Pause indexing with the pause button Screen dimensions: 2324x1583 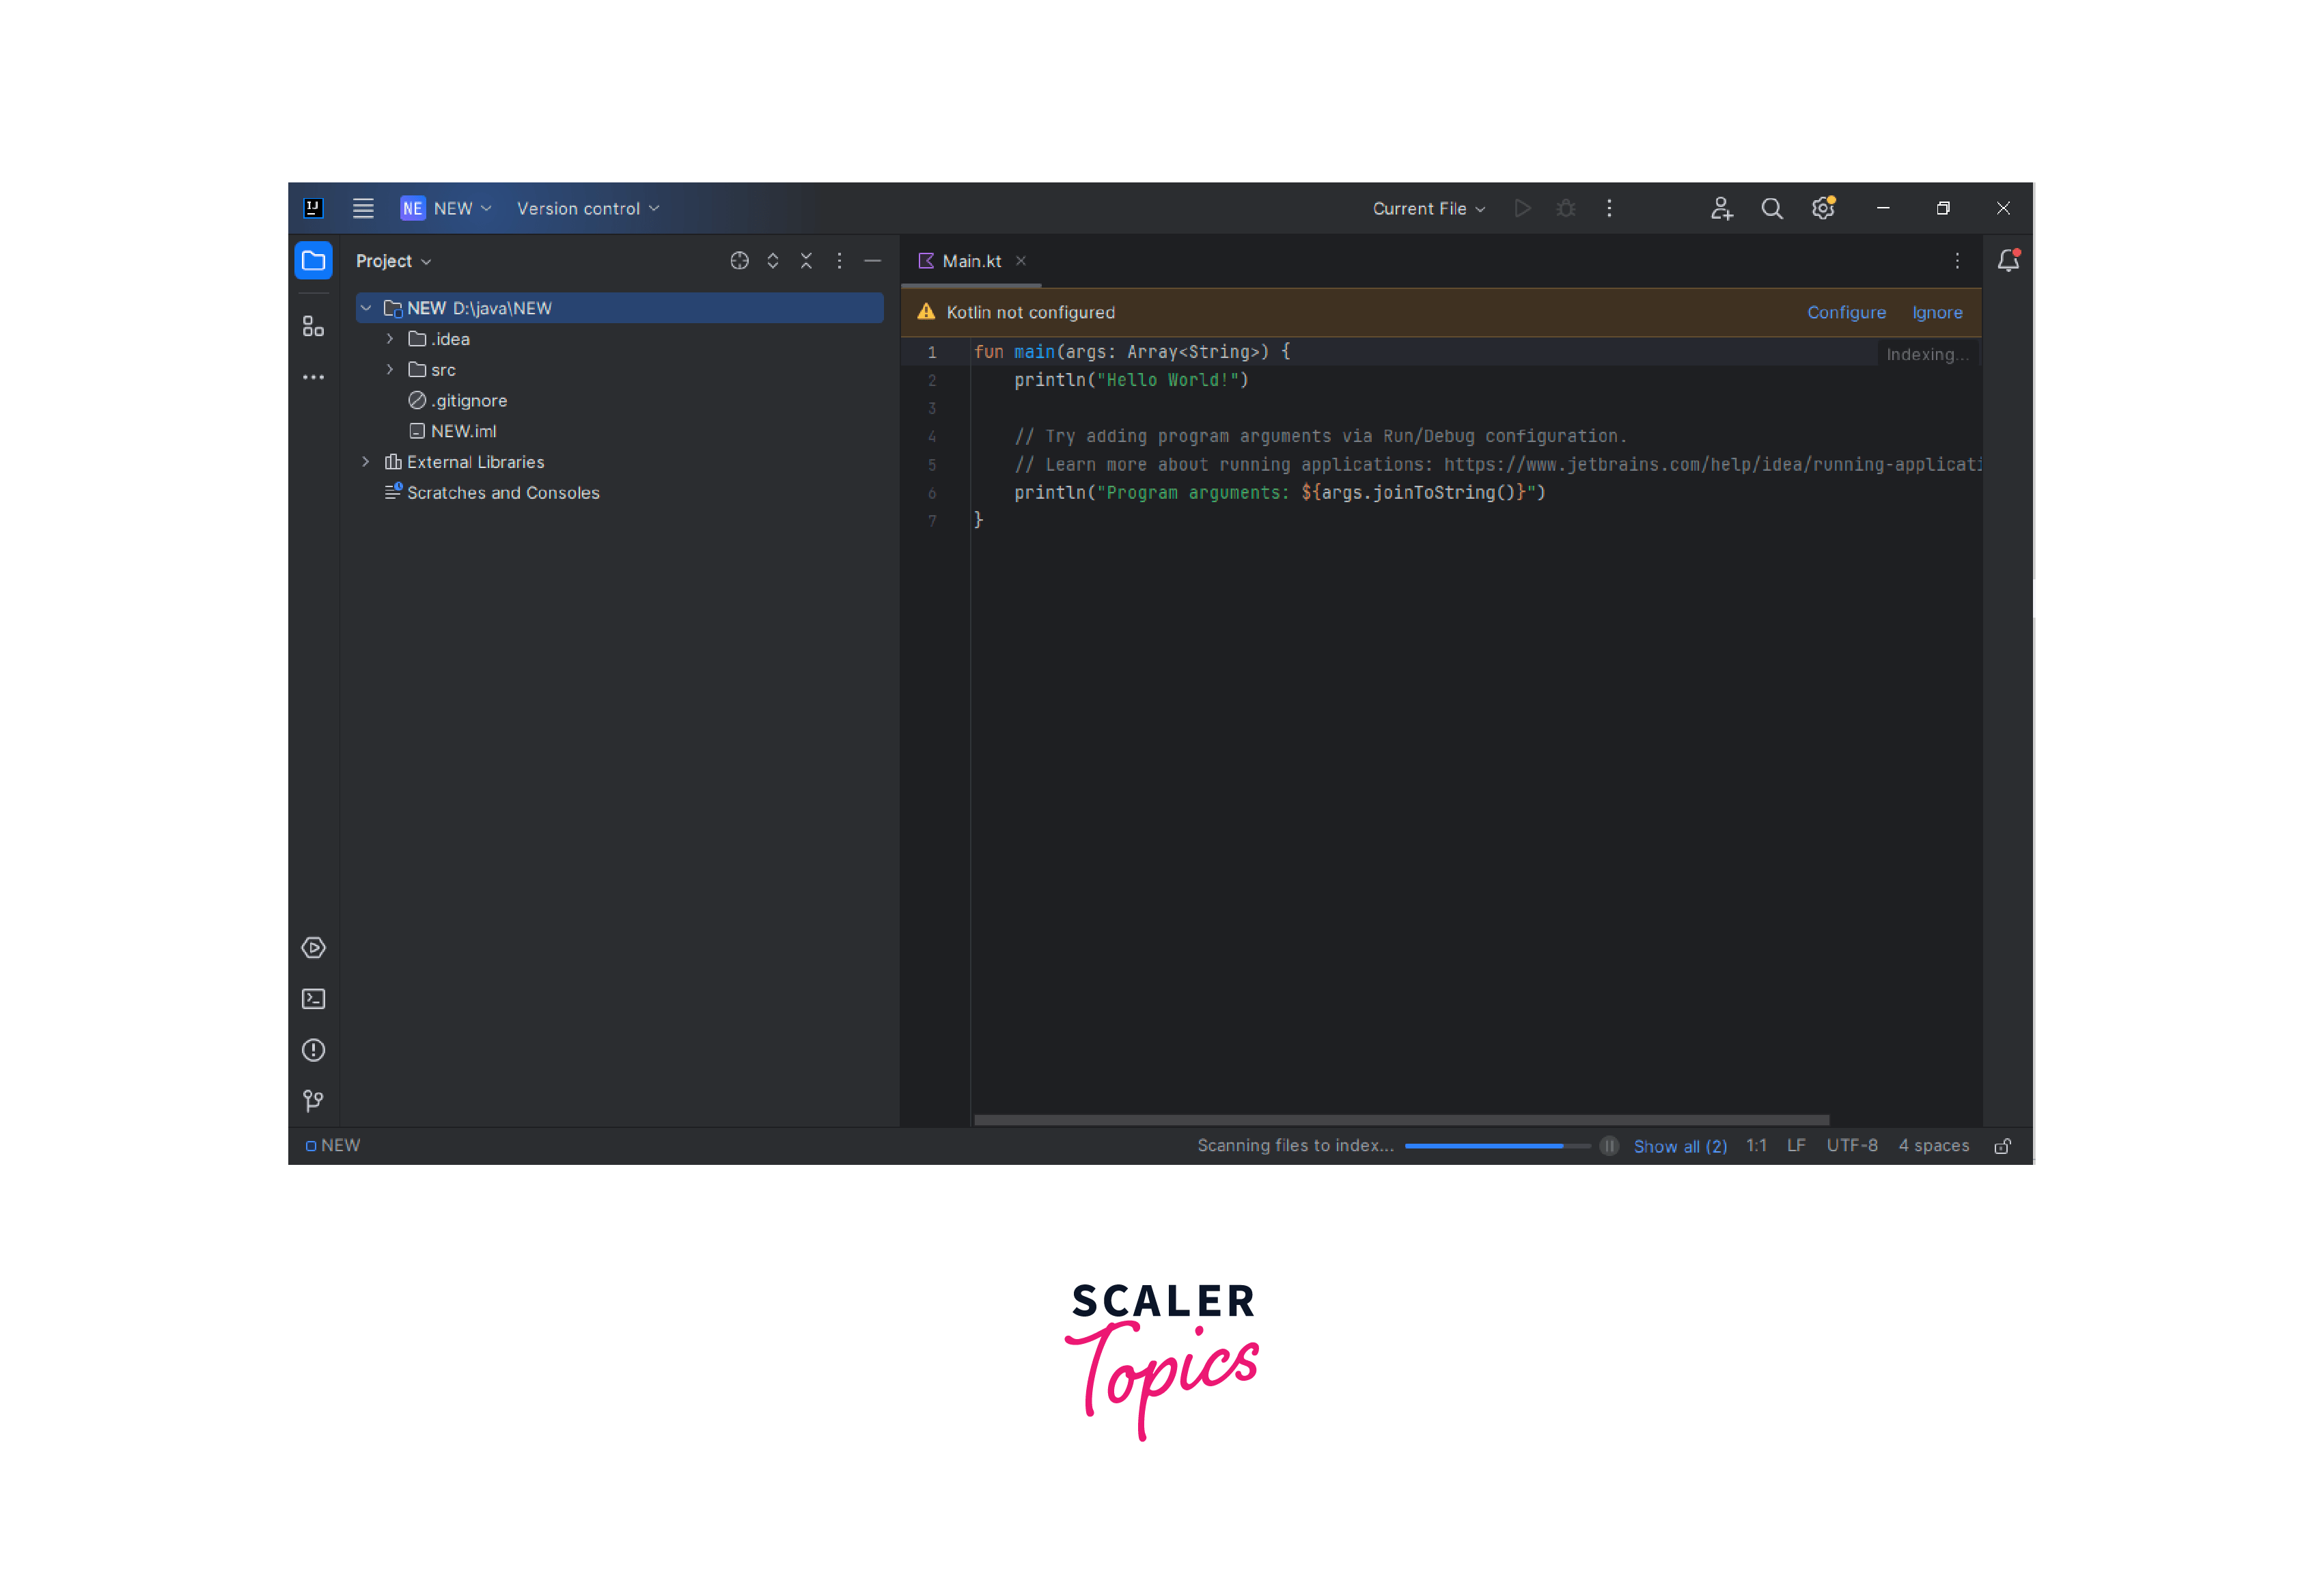tap(1609, 1146)
